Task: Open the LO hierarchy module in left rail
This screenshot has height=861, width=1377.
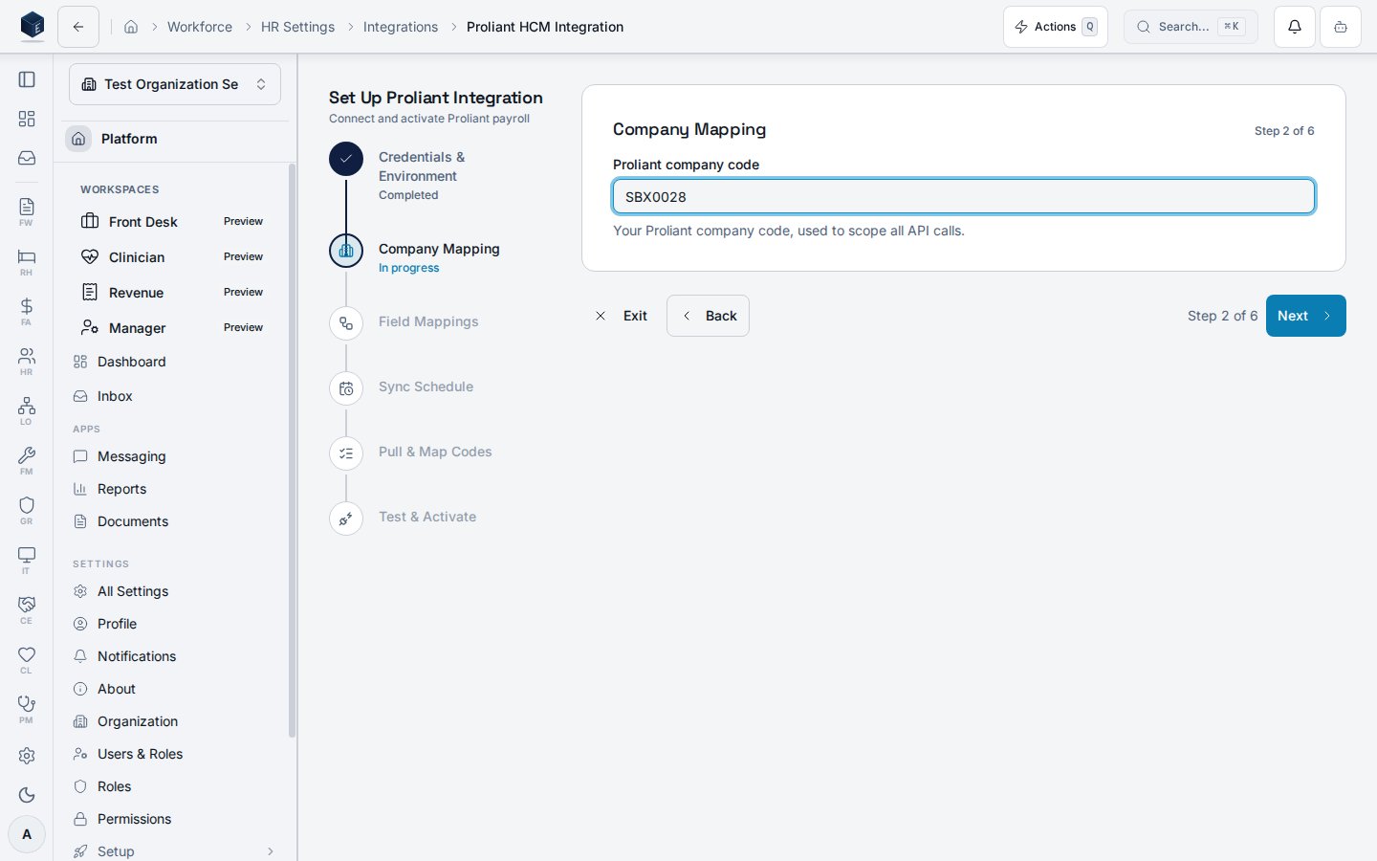Action: click(27, 410)
